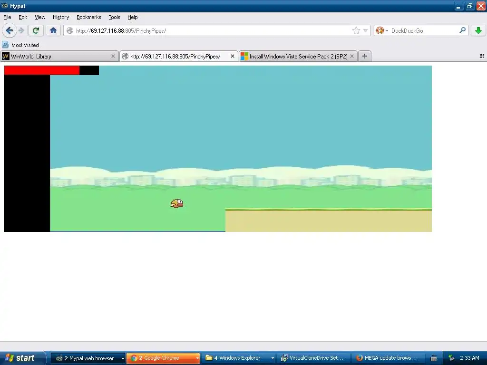This screenshot has height=365, width=487.
Task: Close the Windows Vista Service Pack tab
Action: point(352,56)
